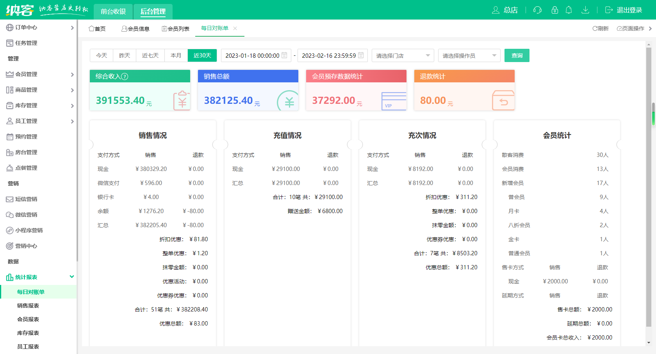Viewport: 656px width, 354px height.
Task: Switch to the 后台管理 tab
Action: point(153,11)
